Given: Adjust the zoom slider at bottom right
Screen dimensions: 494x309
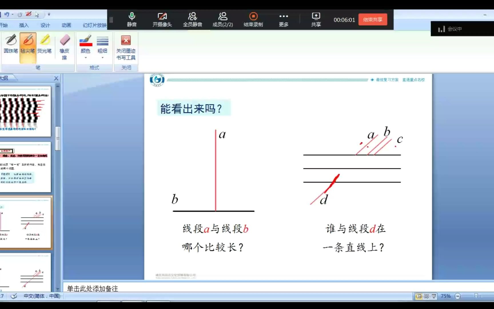Looking at the screenshot, I should 475,296.
